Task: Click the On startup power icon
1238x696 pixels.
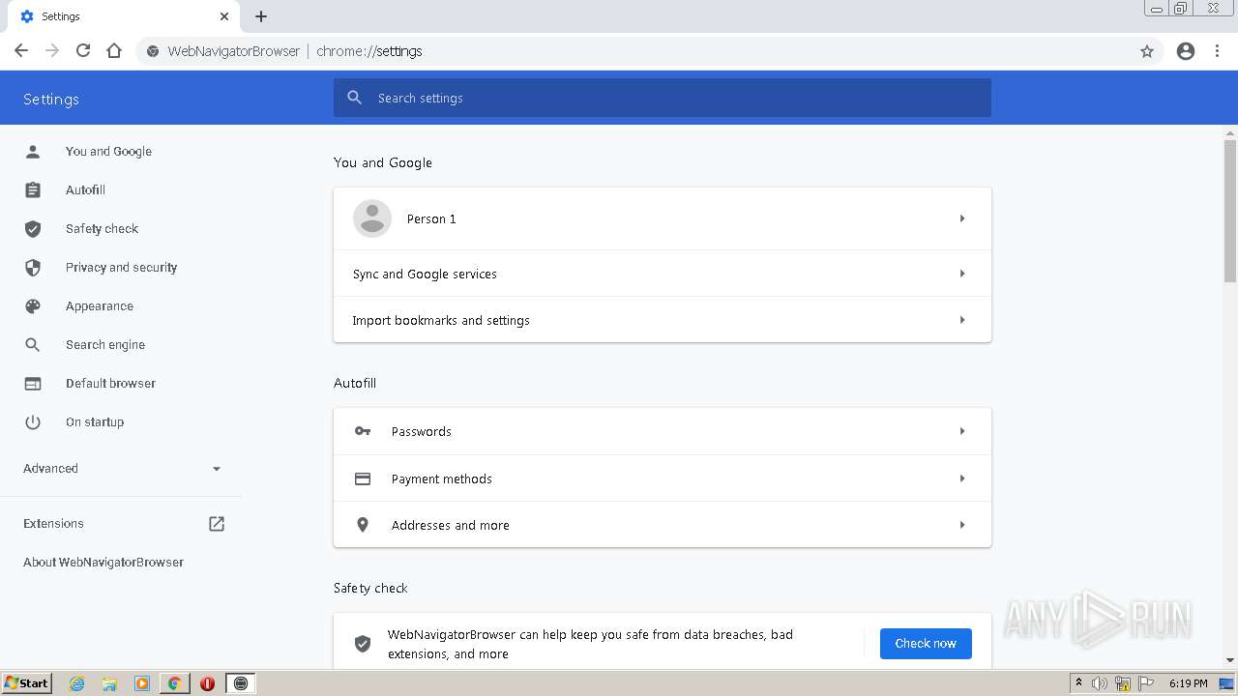Action: [x=33, y=422]
